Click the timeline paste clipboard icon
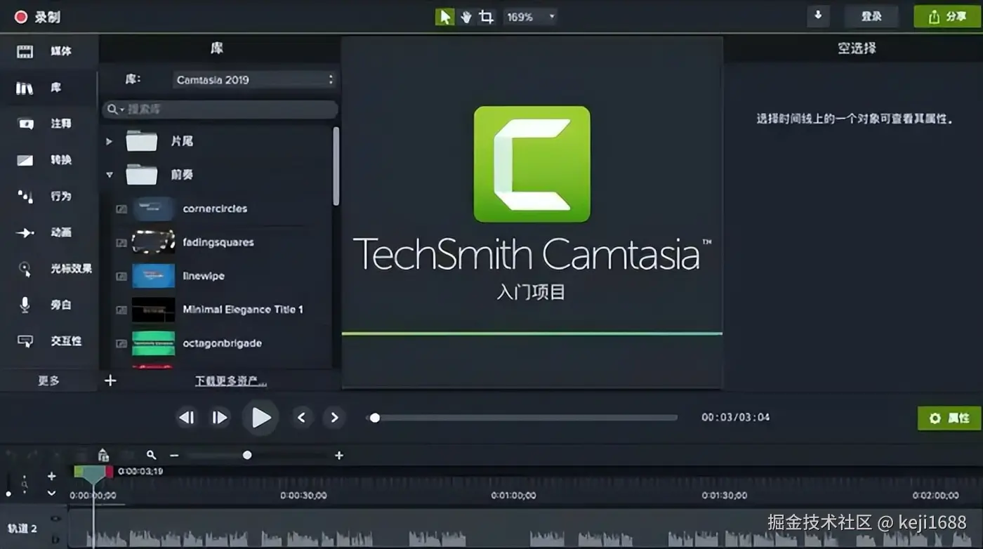 (x=103, y=455)
